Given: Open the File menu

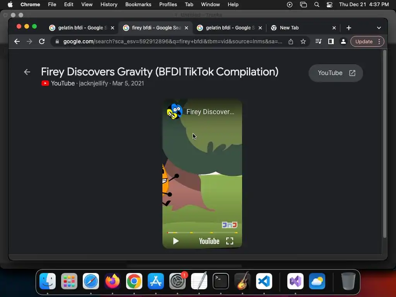Looking at the screenshot, I should coord(52,5).
